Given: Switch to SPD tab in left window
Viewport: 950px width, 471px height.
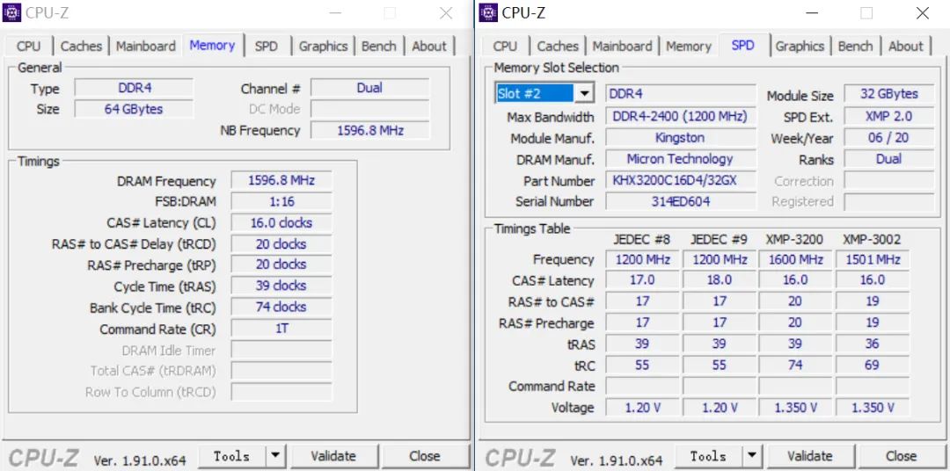Looking at the screenshot, I should (266, 46).
